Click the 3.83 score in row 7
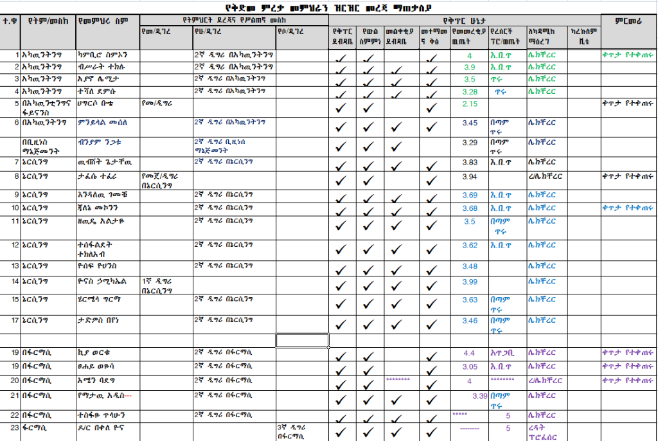The image size is (658, 441). [x=470, y=162]
